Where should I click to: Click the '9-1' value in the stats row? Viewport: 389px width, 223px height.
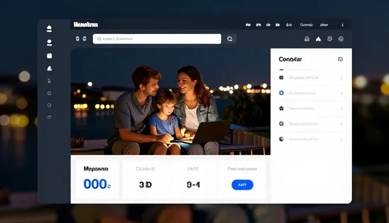[193, 185]
